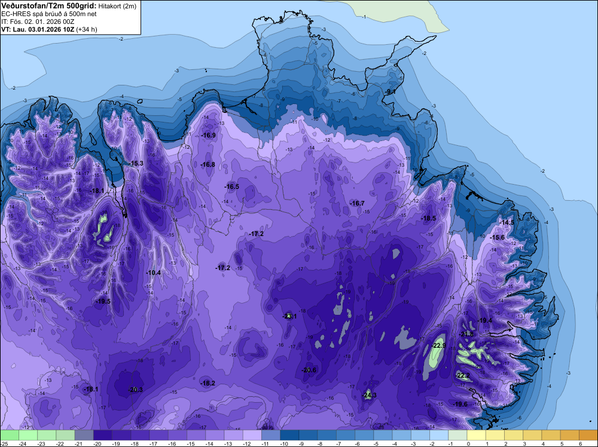Click the -15.3 temperature label
The height and width of the screenshot is (447, 598).
(136, 164)
